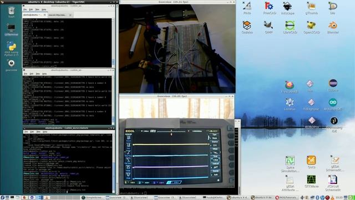Open File menu in middle terminal

click(26, 74)
